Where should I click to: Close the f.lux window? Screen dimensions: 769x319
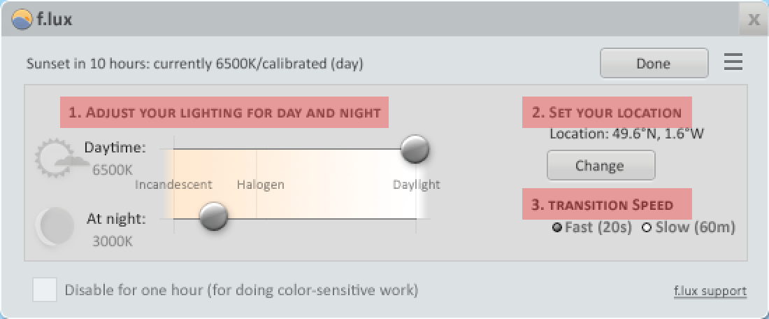pyautogui.click(x=754, y=19)
